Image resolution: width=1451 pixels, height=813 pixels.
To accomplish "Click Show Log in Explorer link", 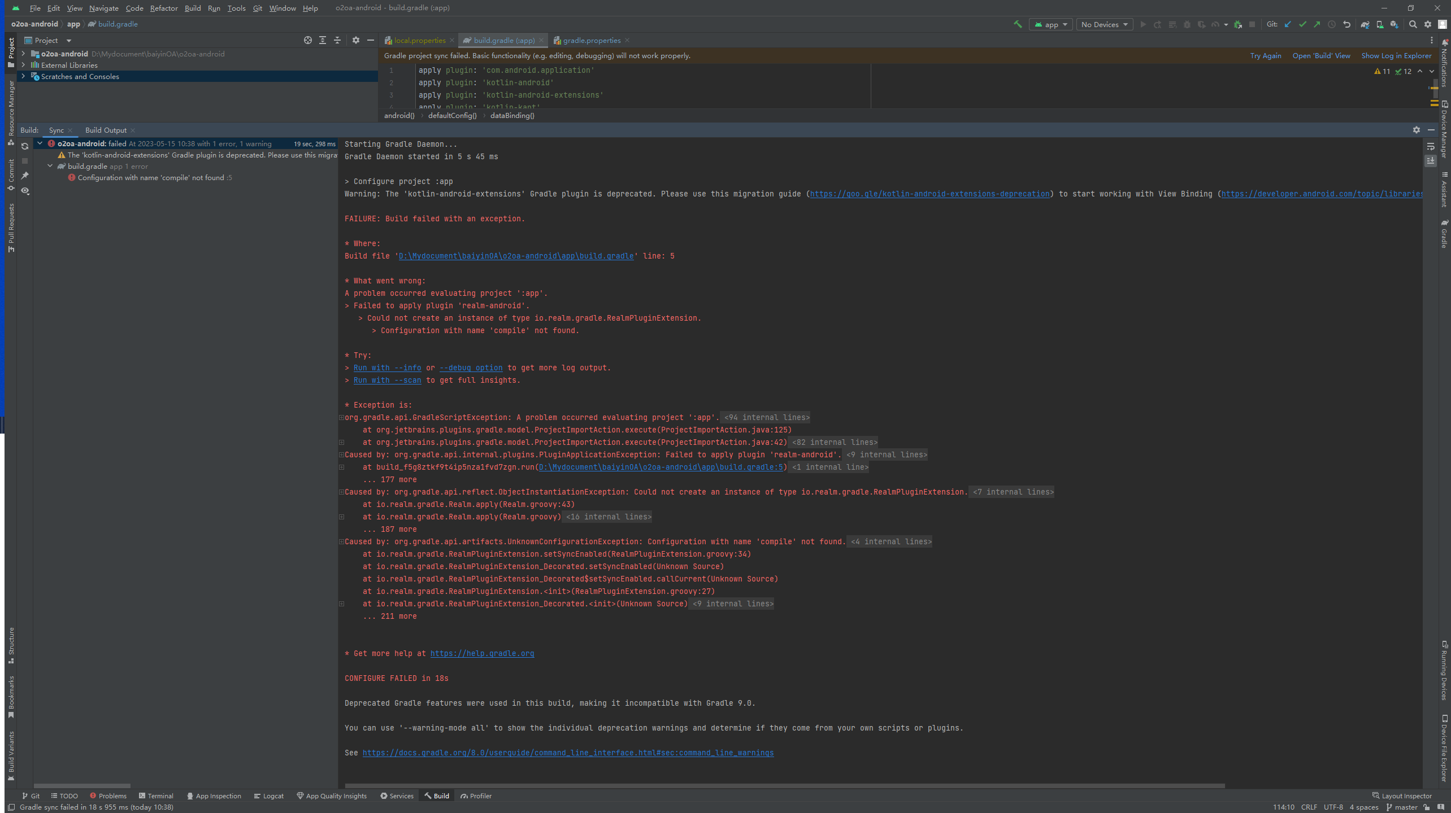I will pos(1396,55).
